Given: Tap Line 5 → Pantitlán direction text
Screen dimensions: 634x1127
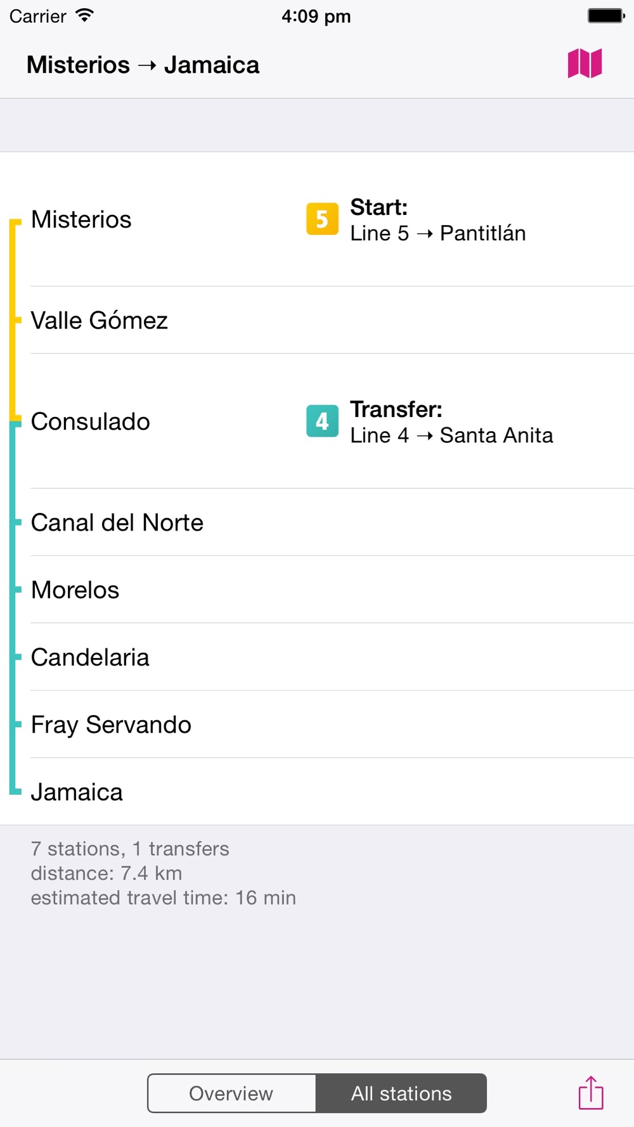Looking at the screenshot, I should 438,233.
